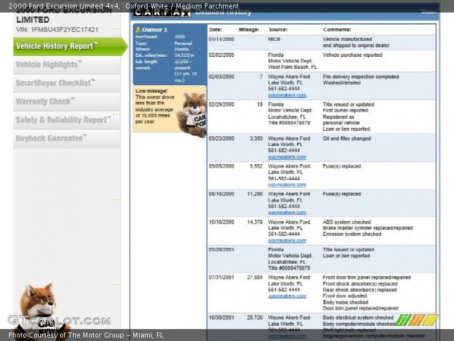Click the Owner 1 person icon

(x=137, y=30)
